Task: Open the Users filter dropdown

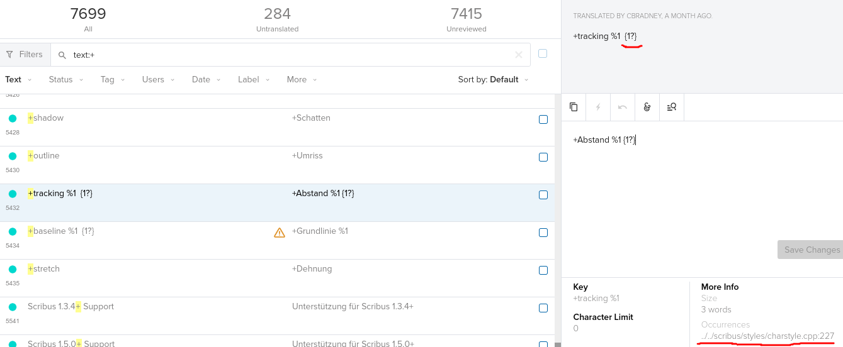Action: pyautogui.click(x=158, y=80)
